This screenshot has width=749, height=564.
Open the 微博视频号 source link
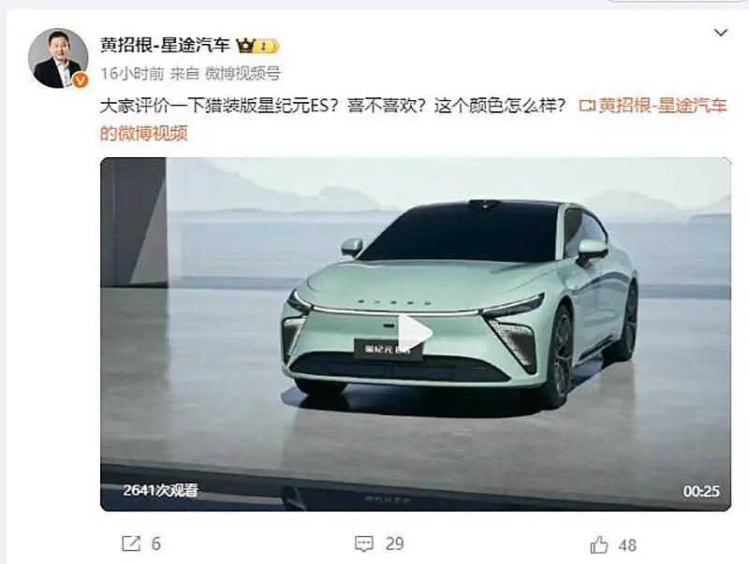[x=242, y=74]
